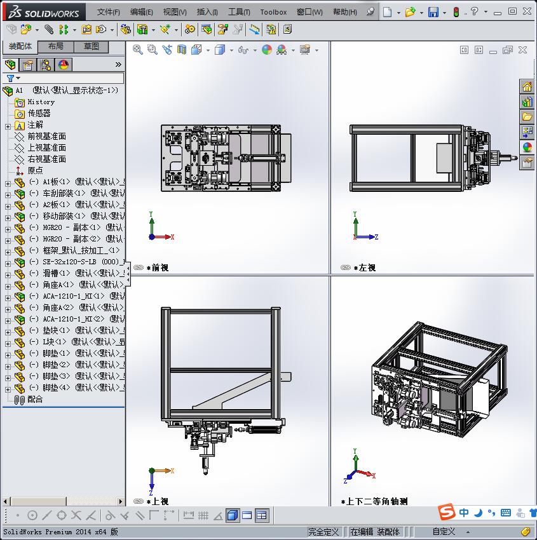Click the Section View icon in view toolbar

click(x=182, y=50)
